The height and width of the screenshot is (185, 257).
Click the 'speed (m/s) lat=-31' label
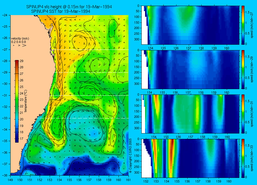click(252, 114)
